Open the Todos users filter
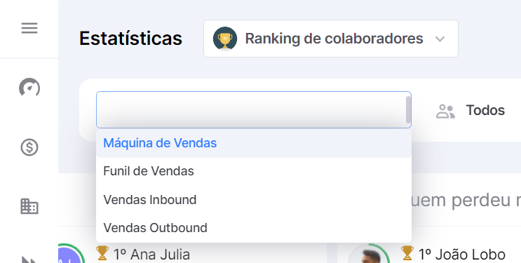This screenshot has width=521, height=263. pyautogui.click(x=485, y=110)
